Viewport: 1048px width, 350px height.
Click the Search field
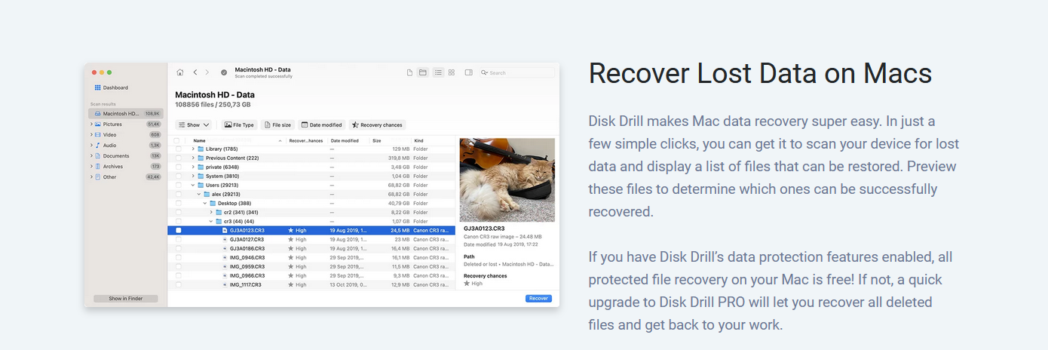coord(516,72)
